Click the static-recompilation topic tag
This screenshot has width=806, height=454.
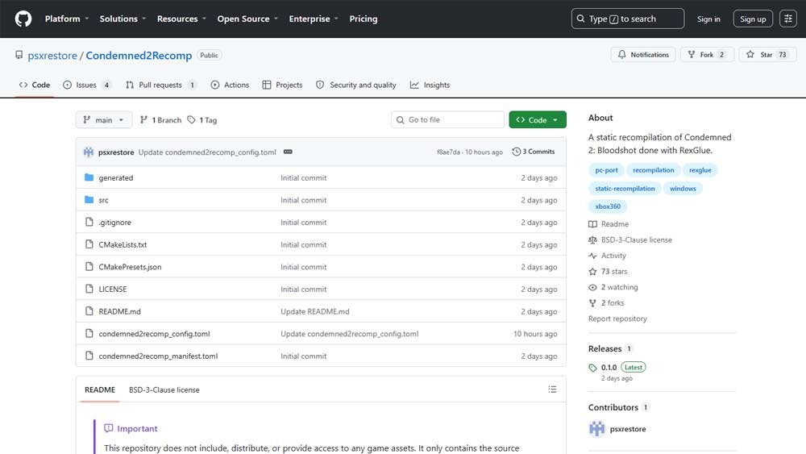(625, 189)
